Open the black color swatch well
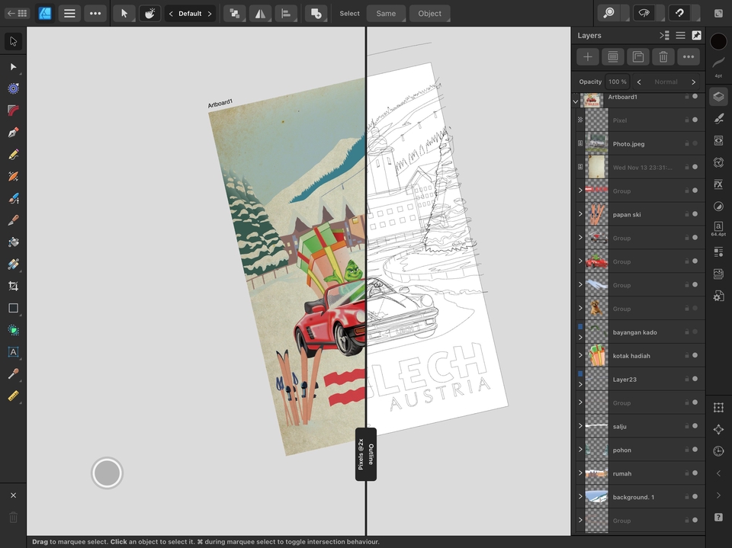Image resolution: width=732 pixels, height=548 pixels. [x=718, y=42]
